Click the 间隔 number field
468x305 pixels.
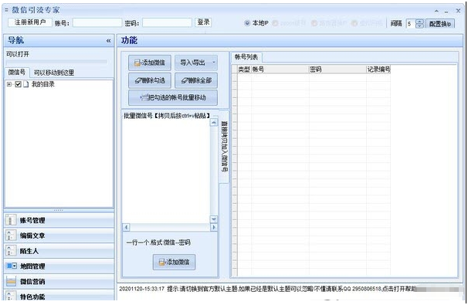click(411, 24)
